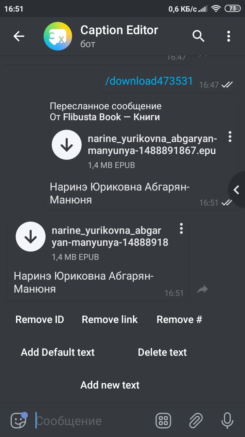The image size is (245, 437).
Task: Tap Remove ID button
Action: click(40, 320)
